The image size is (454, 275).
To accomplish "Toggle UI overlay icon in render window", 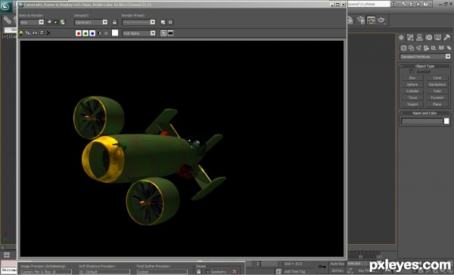I will point(163,33).
